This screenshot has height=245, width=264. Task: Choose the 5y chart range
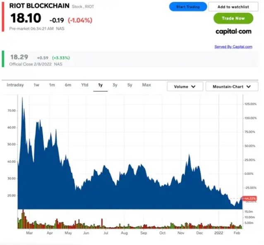tap(130, 85)
